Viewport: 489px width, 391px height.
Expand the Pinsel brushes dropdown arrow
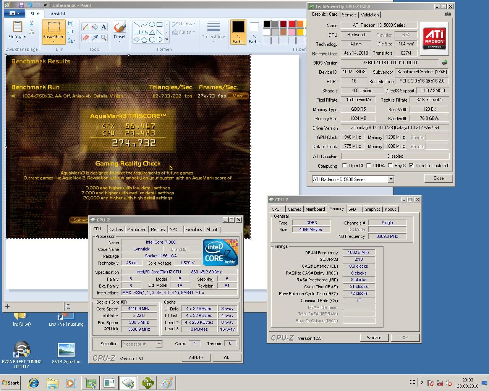tap(120, 42)
